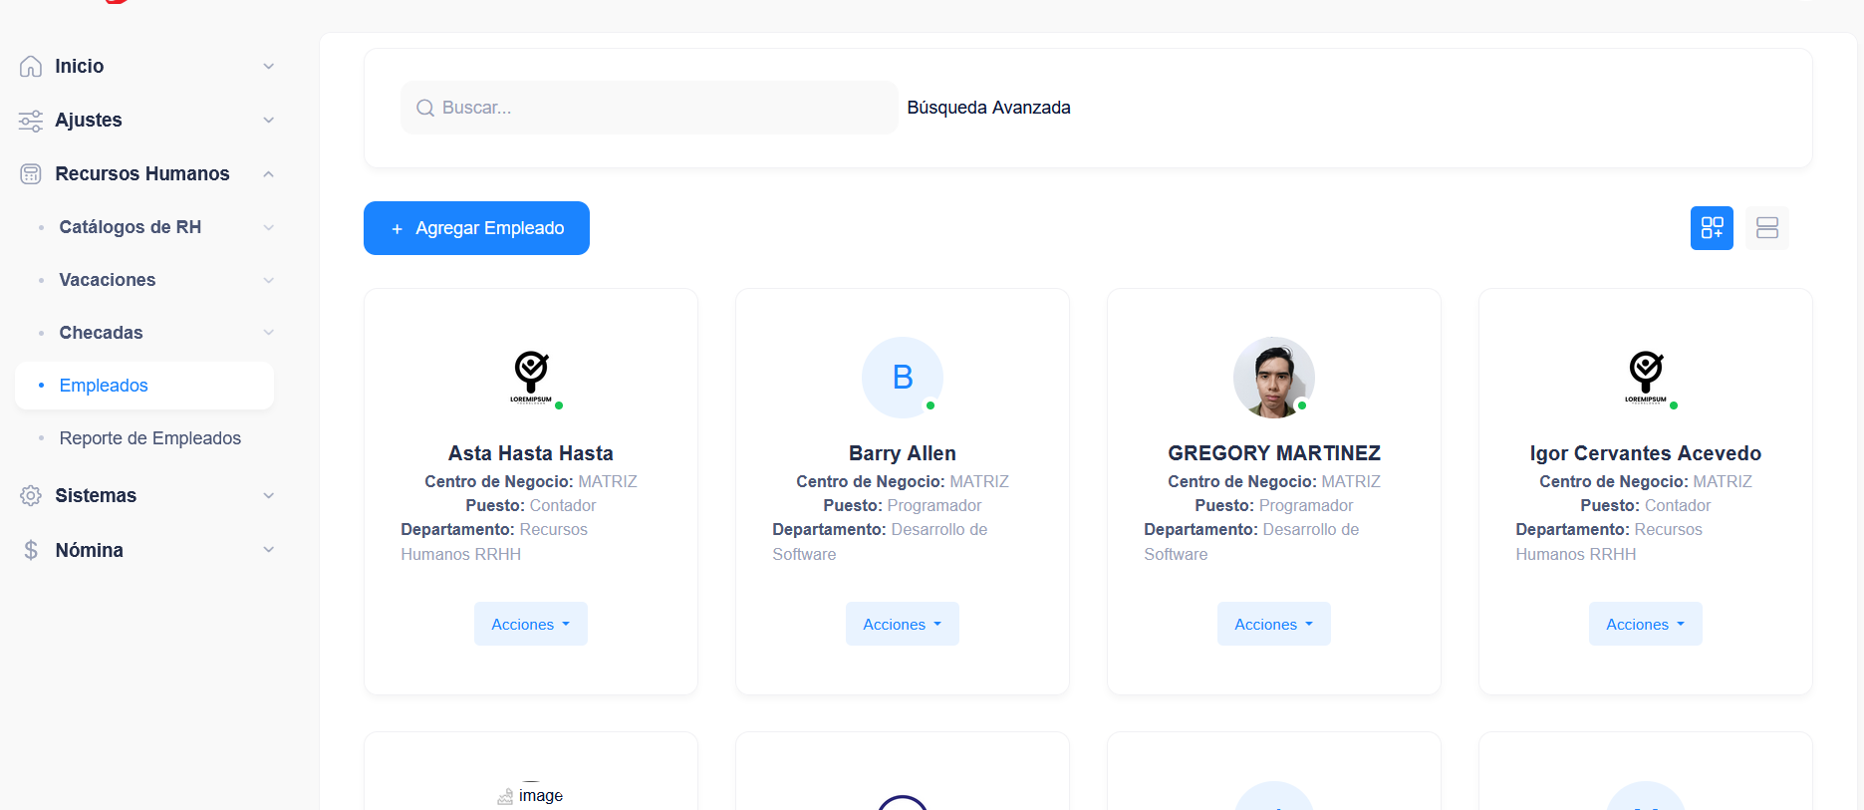Click the Inicio home icon
Screen dimensions: 1864x810
click(x=31, y=66)
